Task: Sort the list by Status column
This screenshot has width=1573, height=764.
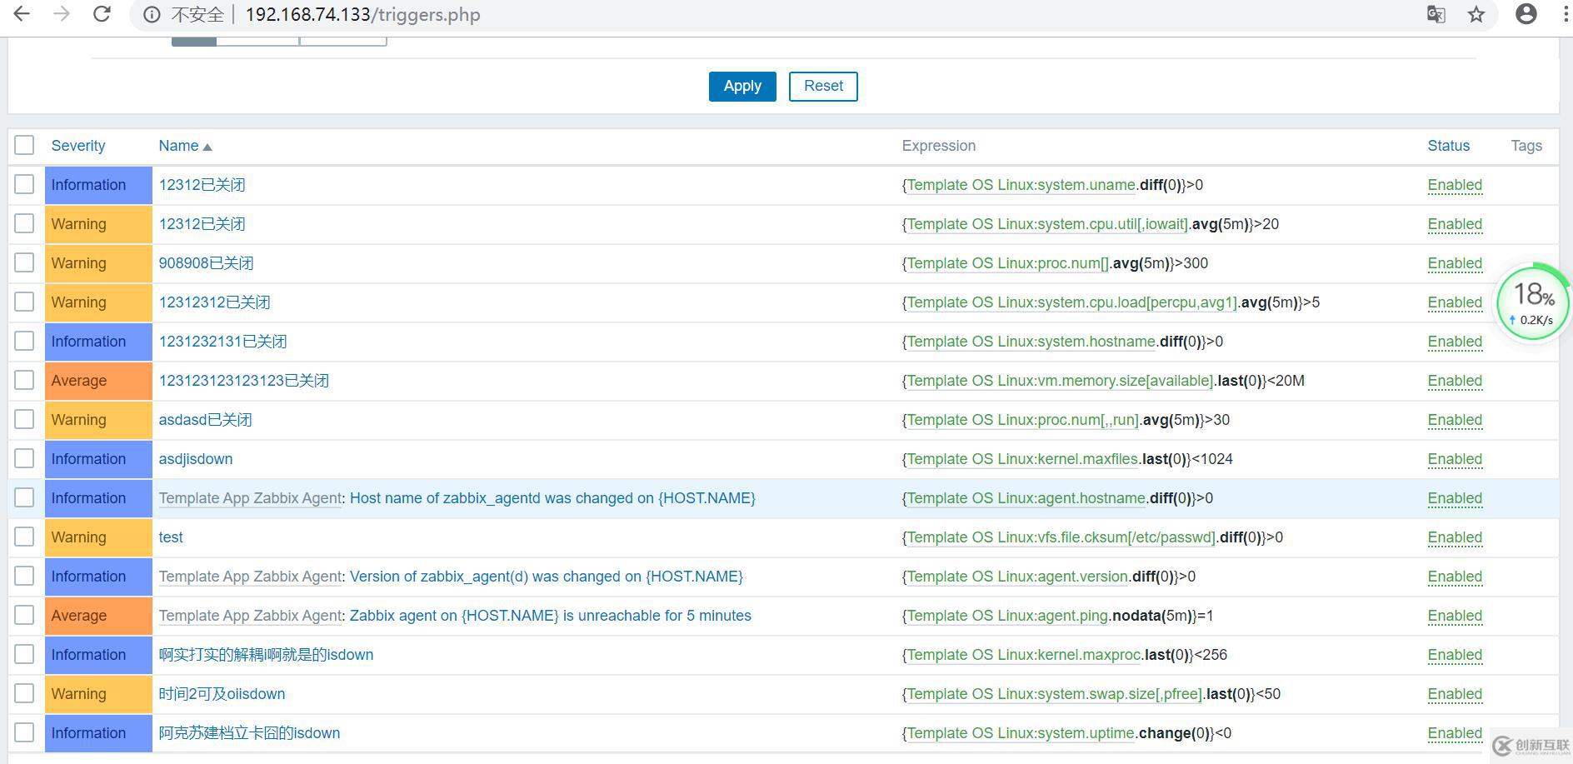Action: point(1448,146)
